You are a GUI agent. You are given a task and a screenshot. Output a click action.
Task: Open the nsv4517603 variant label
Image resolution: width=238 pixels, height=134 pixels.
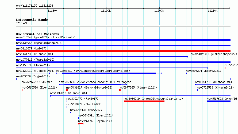coord(222,99)
